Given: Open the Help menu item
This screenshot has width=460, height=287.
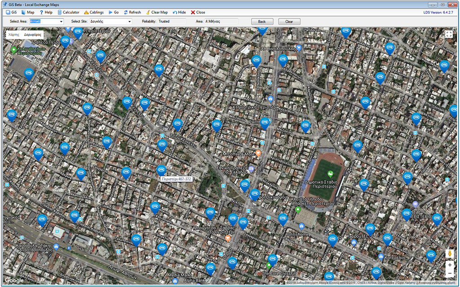Looking at the screenshot, I should pos(46,13).
